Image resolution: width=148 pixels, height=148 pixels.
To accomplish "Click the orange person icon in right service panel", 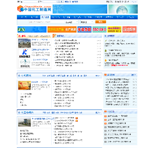I will (106, 60).
